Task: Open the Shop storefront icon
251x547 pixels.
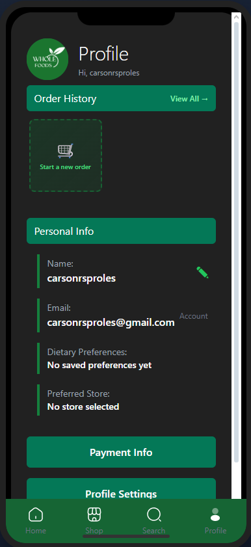Action: point(94,514)
